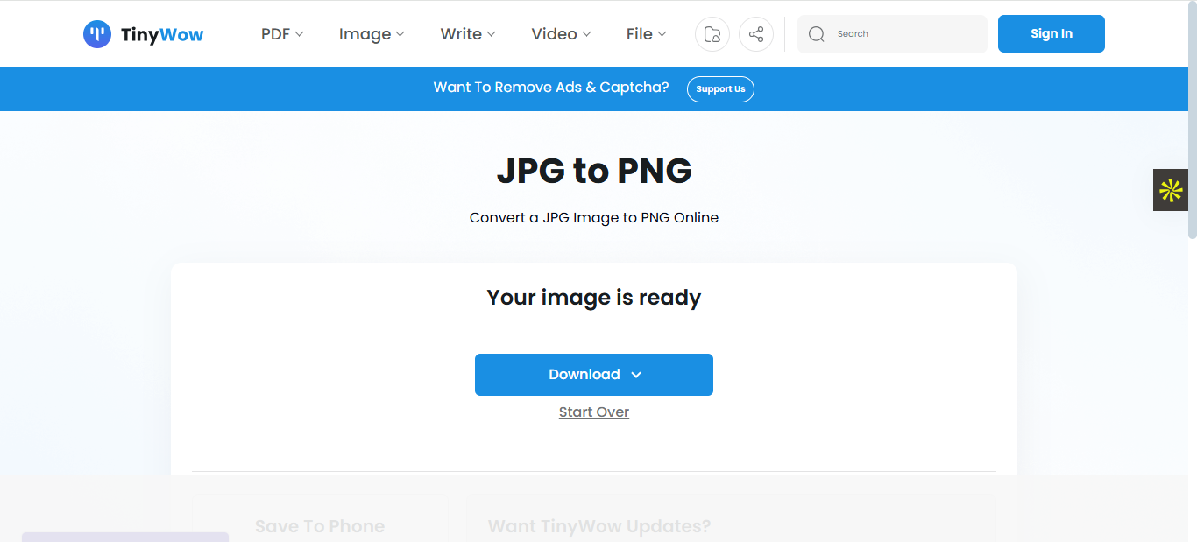Click the Support Us button
The width and height of the screenshot is (1197, 542).
coord(720,88)
